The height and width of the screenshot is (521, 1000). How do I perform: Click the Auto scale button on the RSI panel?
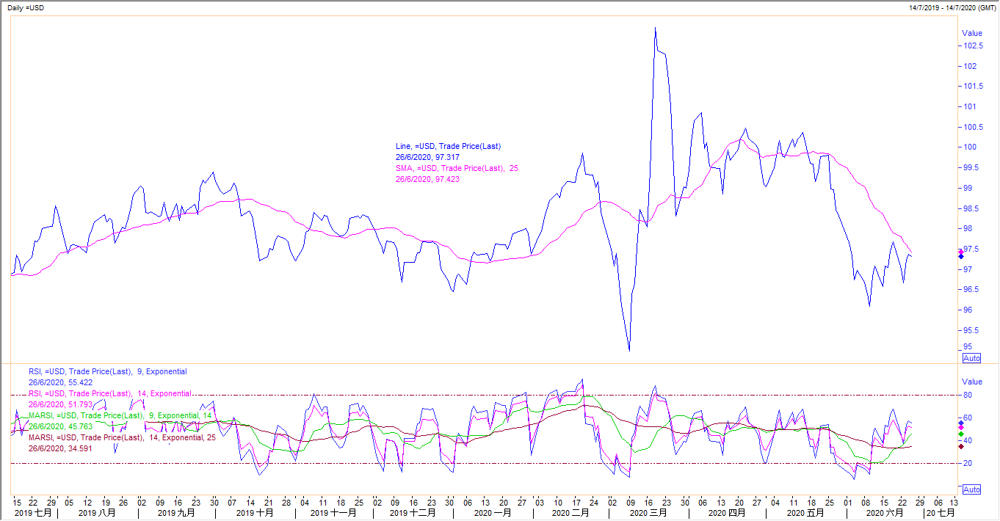pyautogui.click(x=971, y=489)
